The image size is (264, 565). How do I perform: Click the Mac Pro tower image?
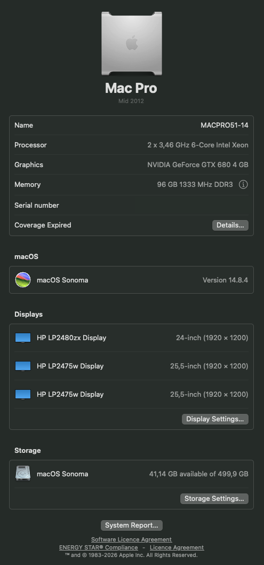[x=132, y=44]
